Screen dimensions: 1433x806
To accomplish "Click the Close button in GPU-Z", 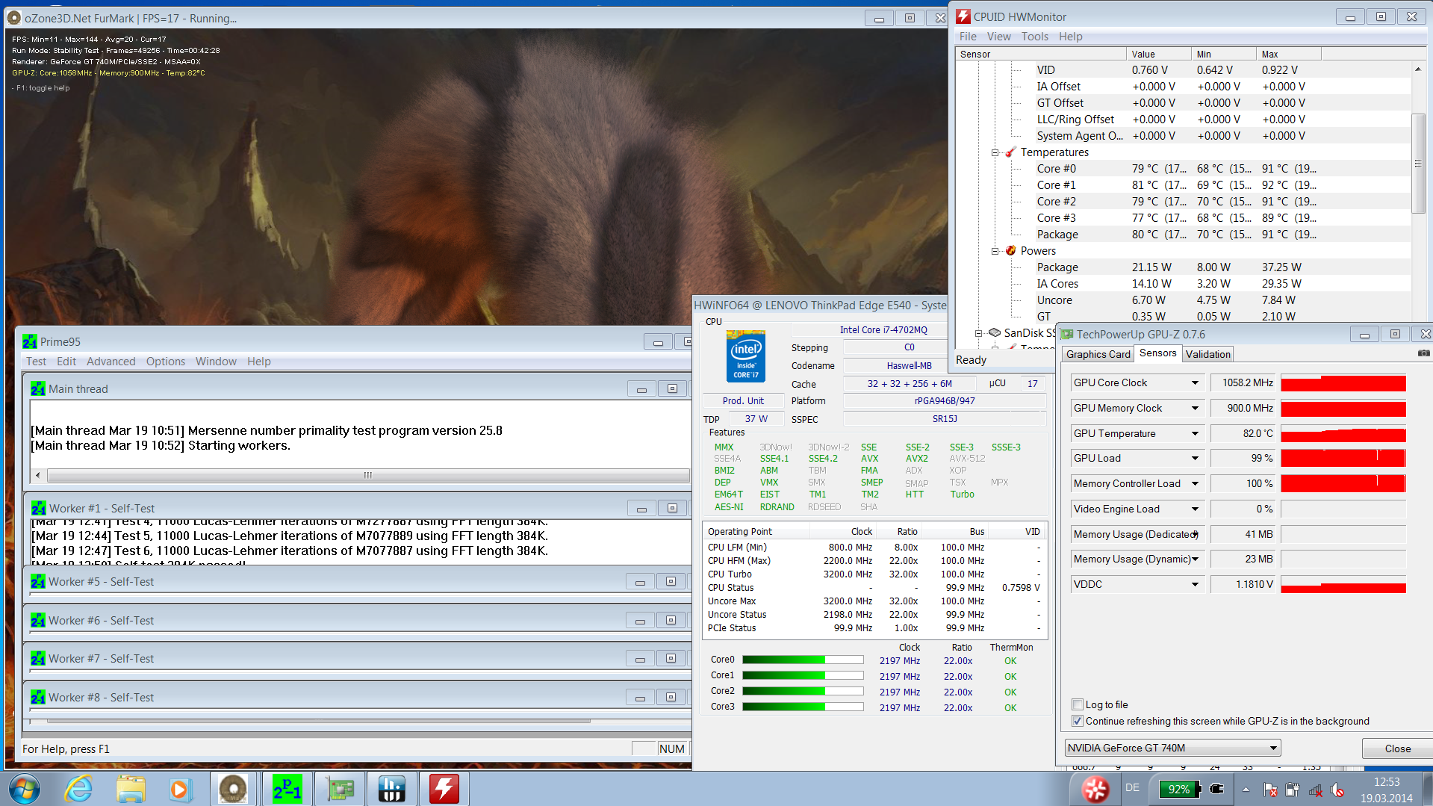I will pyautogui.click(x=1397, y=748).
